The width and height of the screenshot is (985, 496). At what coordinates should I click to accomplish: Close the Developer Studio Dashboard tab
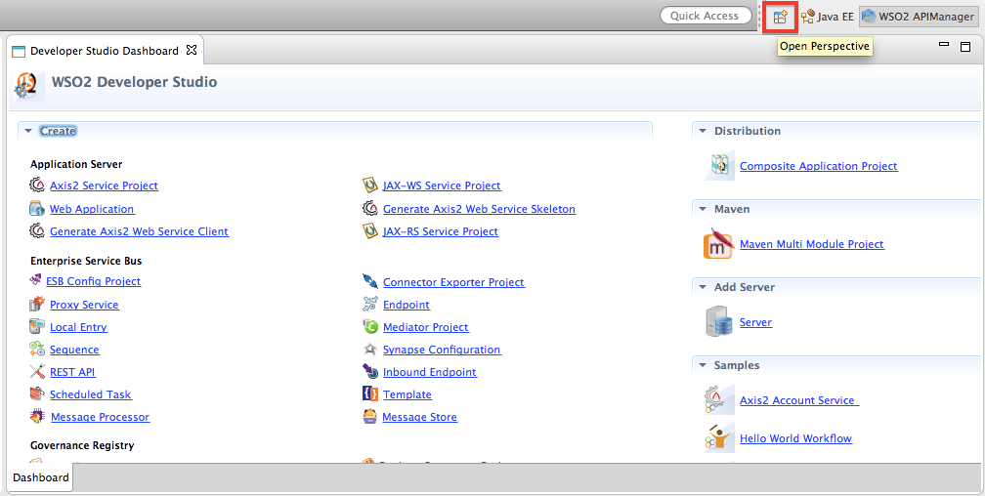click(192, 50)
